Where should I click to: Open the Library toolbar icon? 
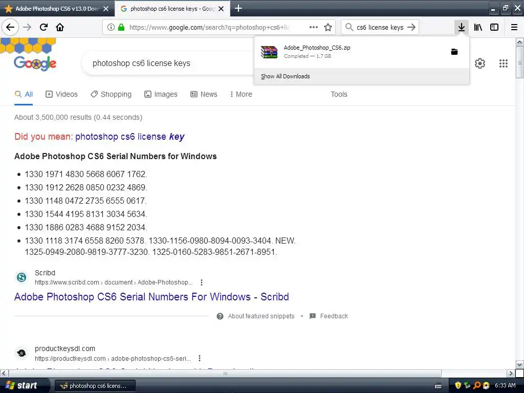(x=478, y=27)
